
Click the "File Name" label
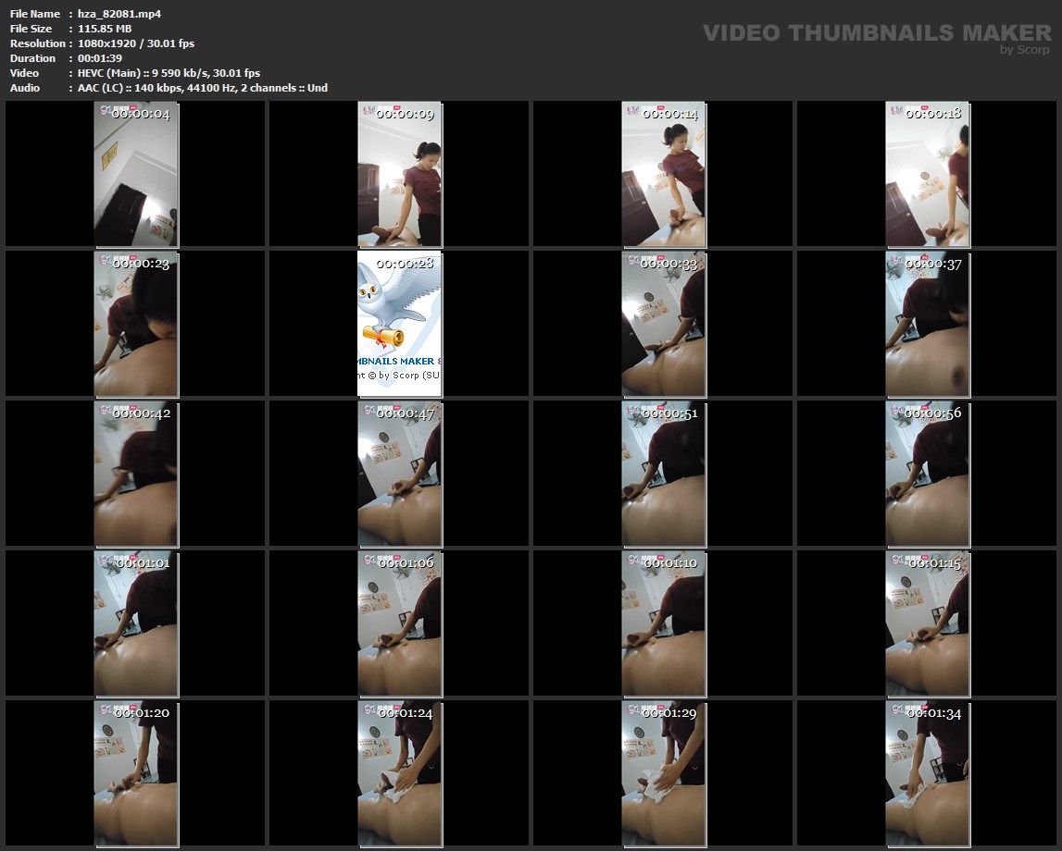[x=35, y=14]
